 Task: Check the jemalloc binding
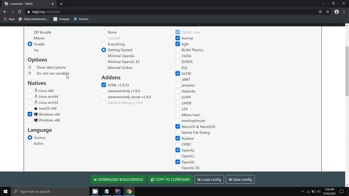tap(178, 85)
